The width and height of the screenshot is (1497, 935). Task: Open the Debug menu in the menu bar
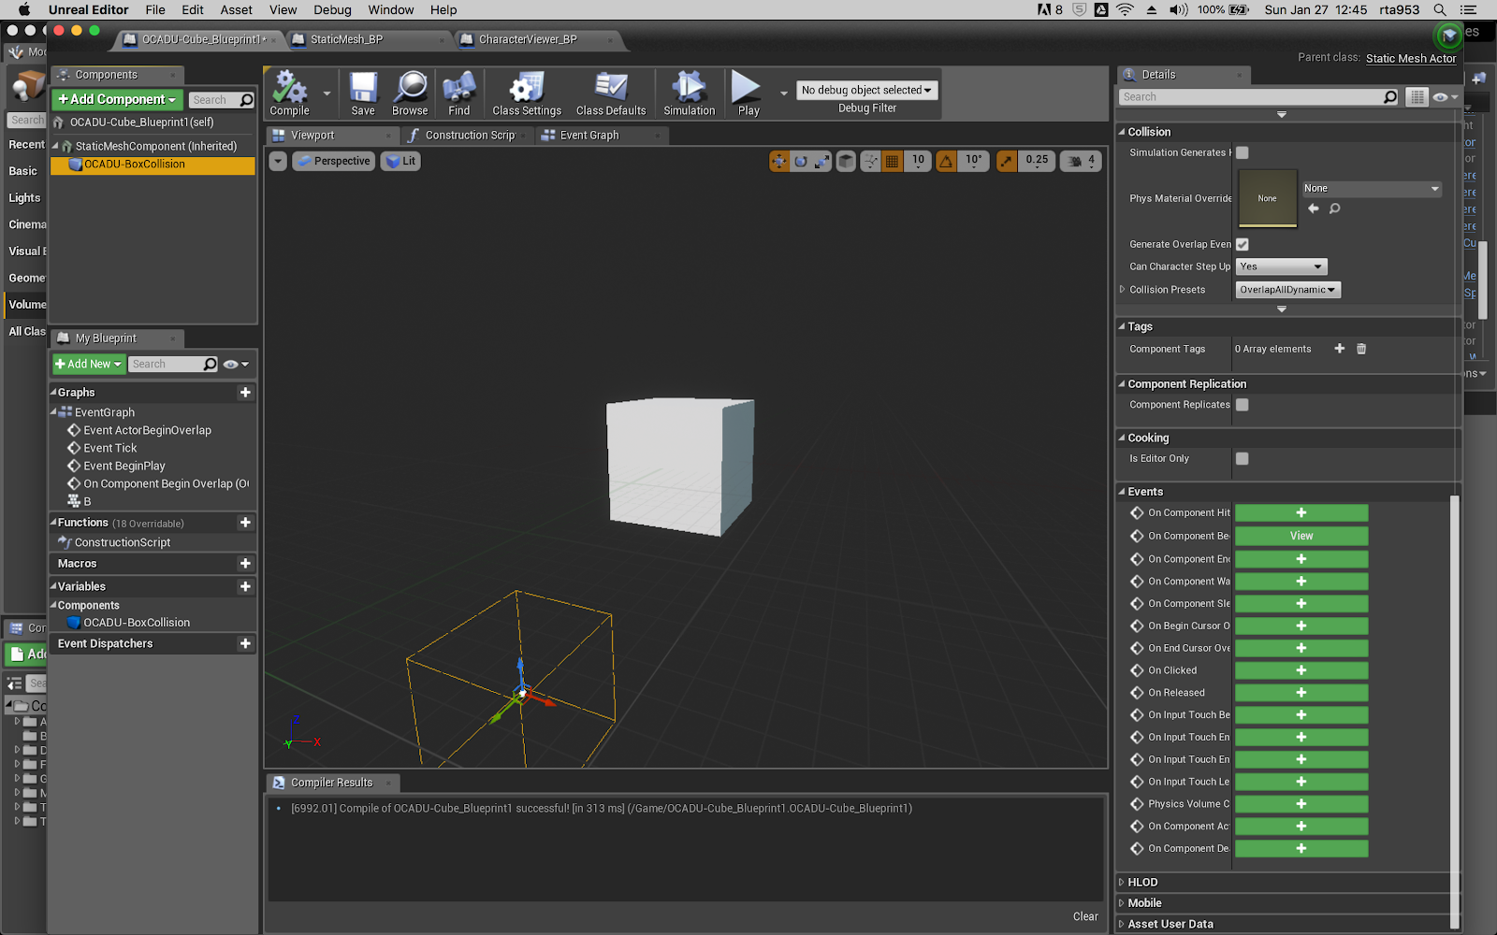pos(332,9)
